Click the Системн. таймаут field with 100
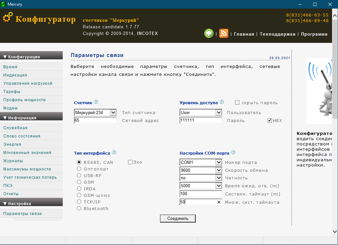Image resolution: width=338 pixels, height=245 pixels. (x=201, y=194)
